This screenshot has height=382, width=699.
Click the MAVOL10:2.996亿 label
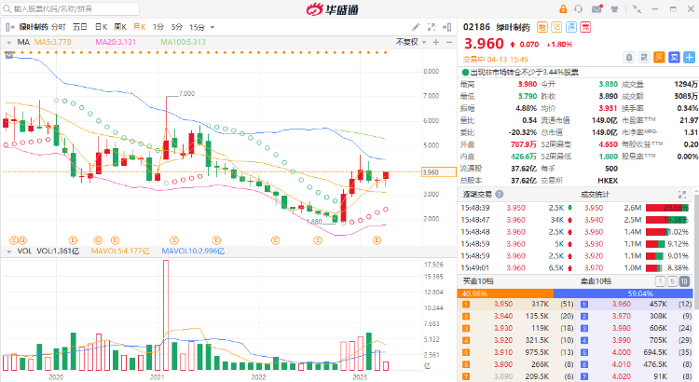click(x=193, y=252)
